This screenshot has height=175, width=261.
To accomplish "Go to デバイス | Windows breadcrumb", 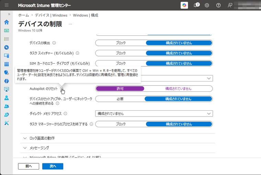I will pyautogui.click(x=51, y=15).
